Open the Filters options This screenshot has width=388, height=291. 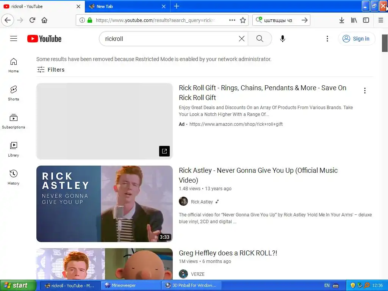51,70
